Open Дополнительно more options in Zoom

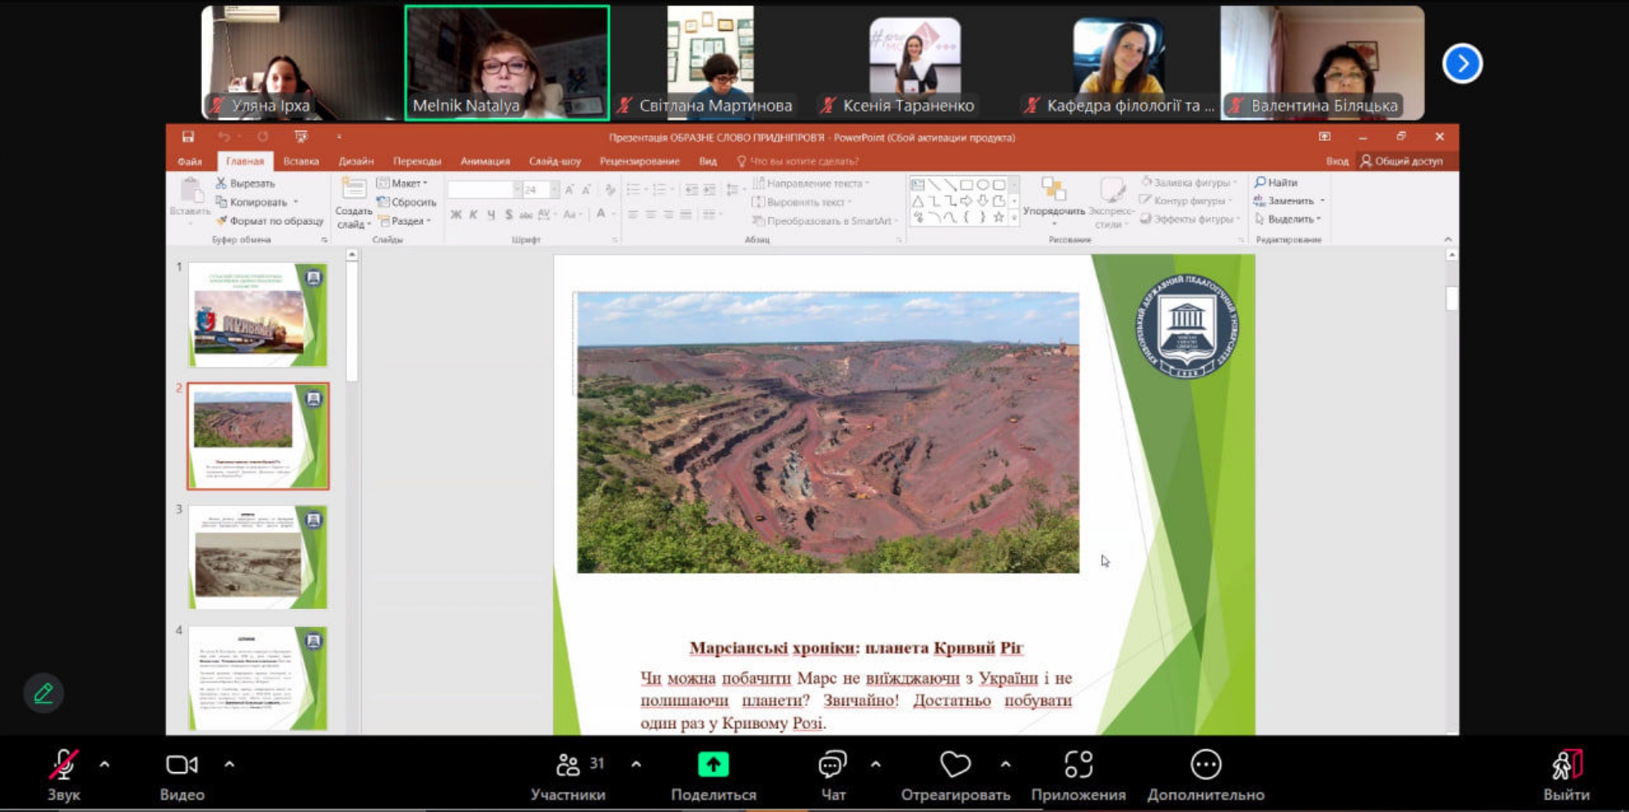point(1205,776)
